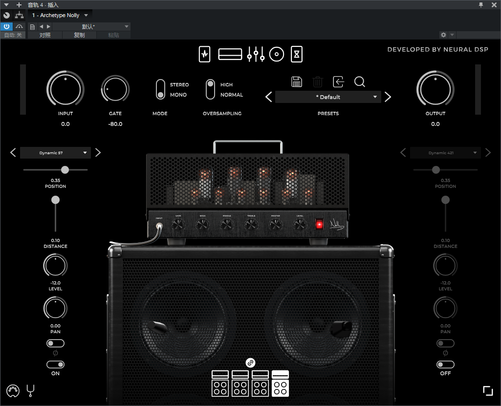Viewport: 501px width, 406px height.
Task: Toggle phase invert on Dynamic 421 mic
Action: click(x=445, y=344)
